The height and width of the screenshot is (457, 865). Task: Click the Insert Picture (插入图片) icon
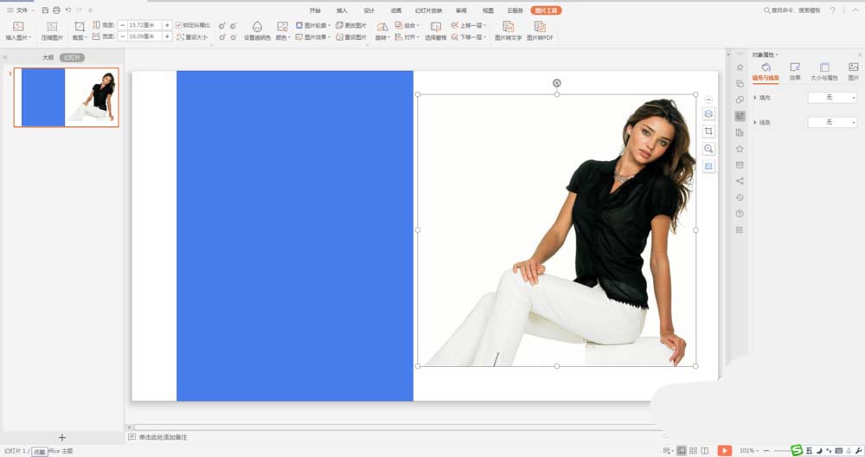click(18, 27)
